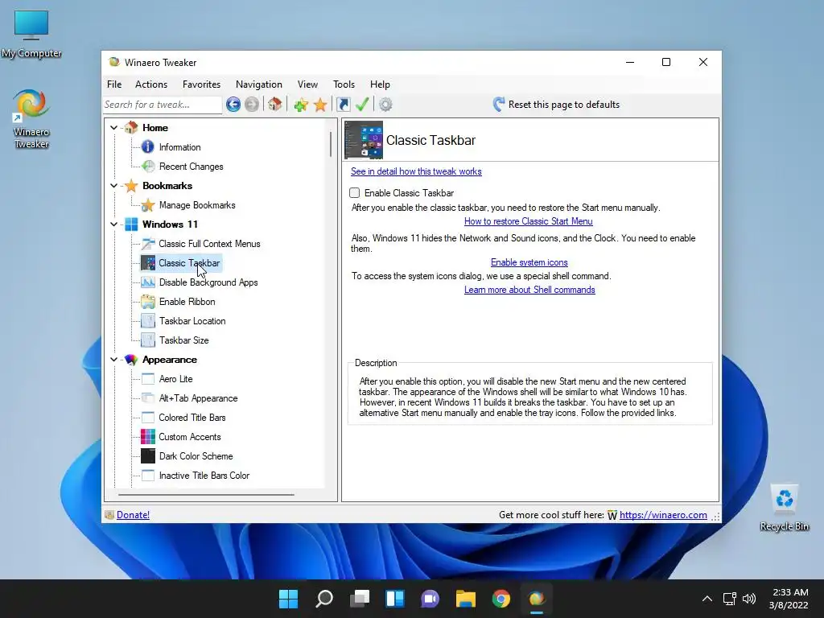Screen dimensions: 824x618
Task: Open the Navigation menu
Action: pyautogui.click(x=258, y=84)
